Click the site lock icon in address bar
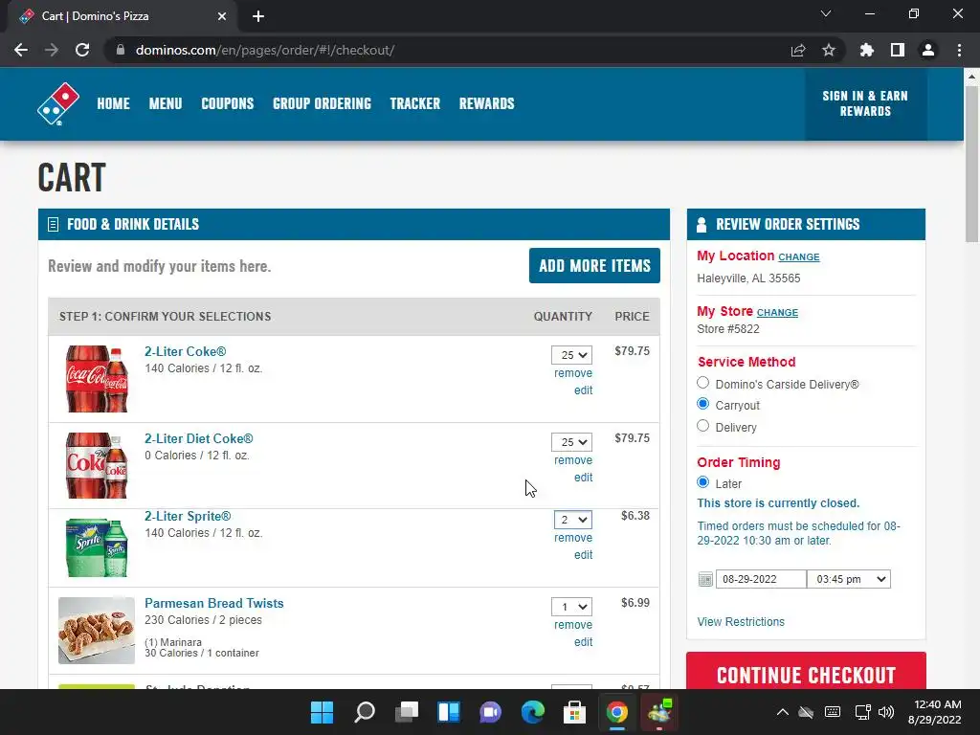 click(x=121, y=50)
